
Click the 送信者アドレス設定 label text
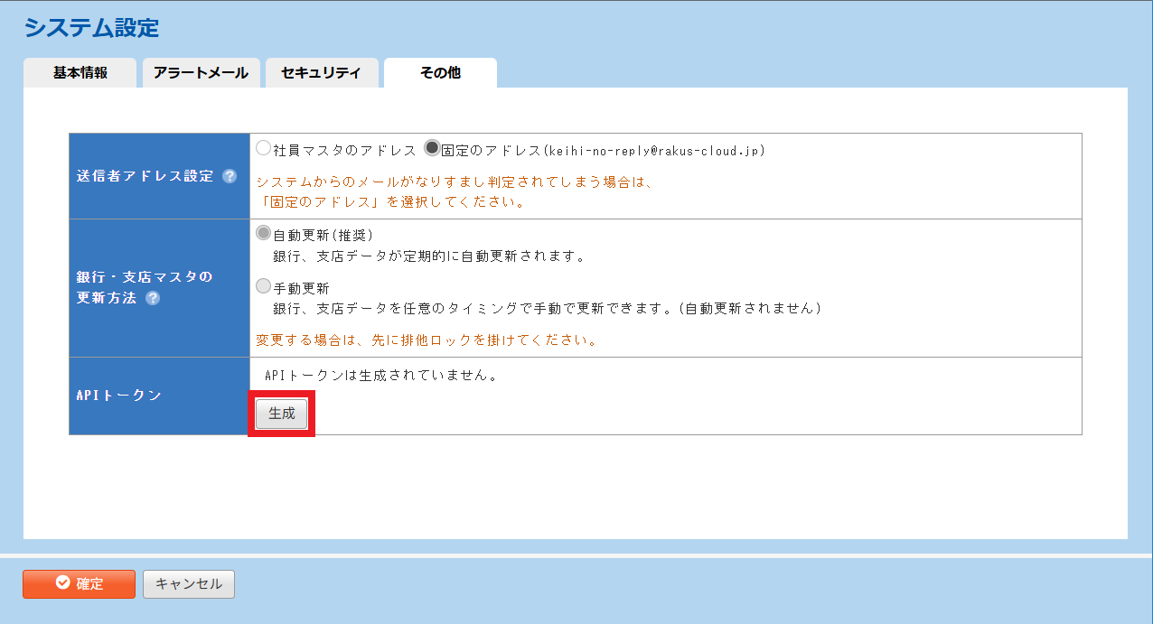pyautogui.click(x=145, y=176)
